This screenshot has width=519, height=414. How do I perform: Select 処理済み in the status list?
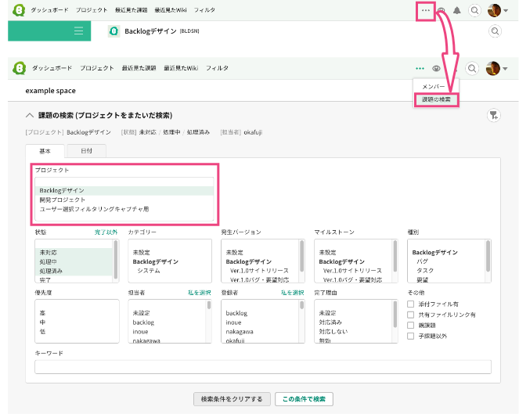click(74, 271)
